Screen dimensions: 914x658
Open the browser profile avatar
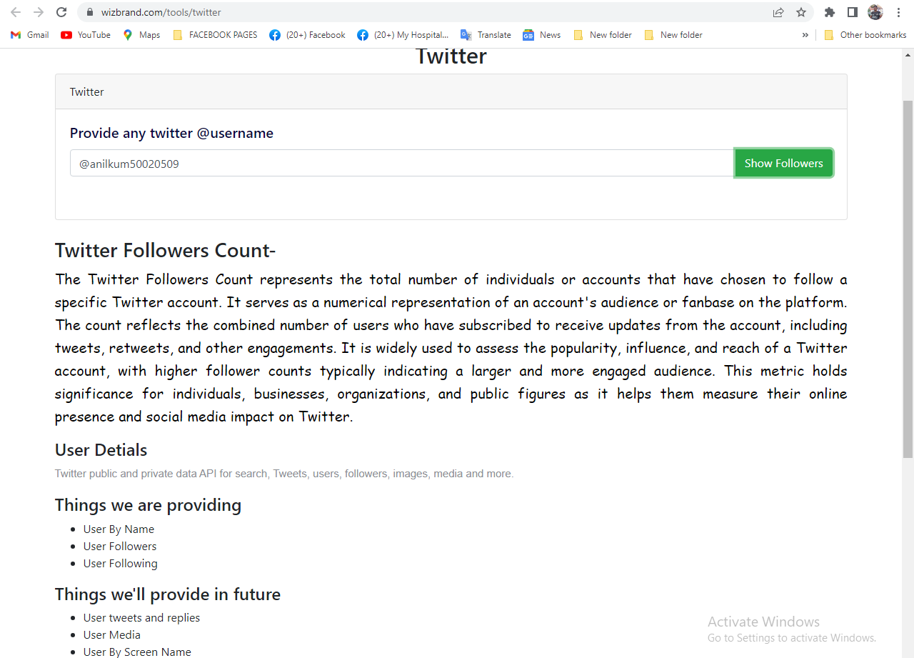click(875, 12)
